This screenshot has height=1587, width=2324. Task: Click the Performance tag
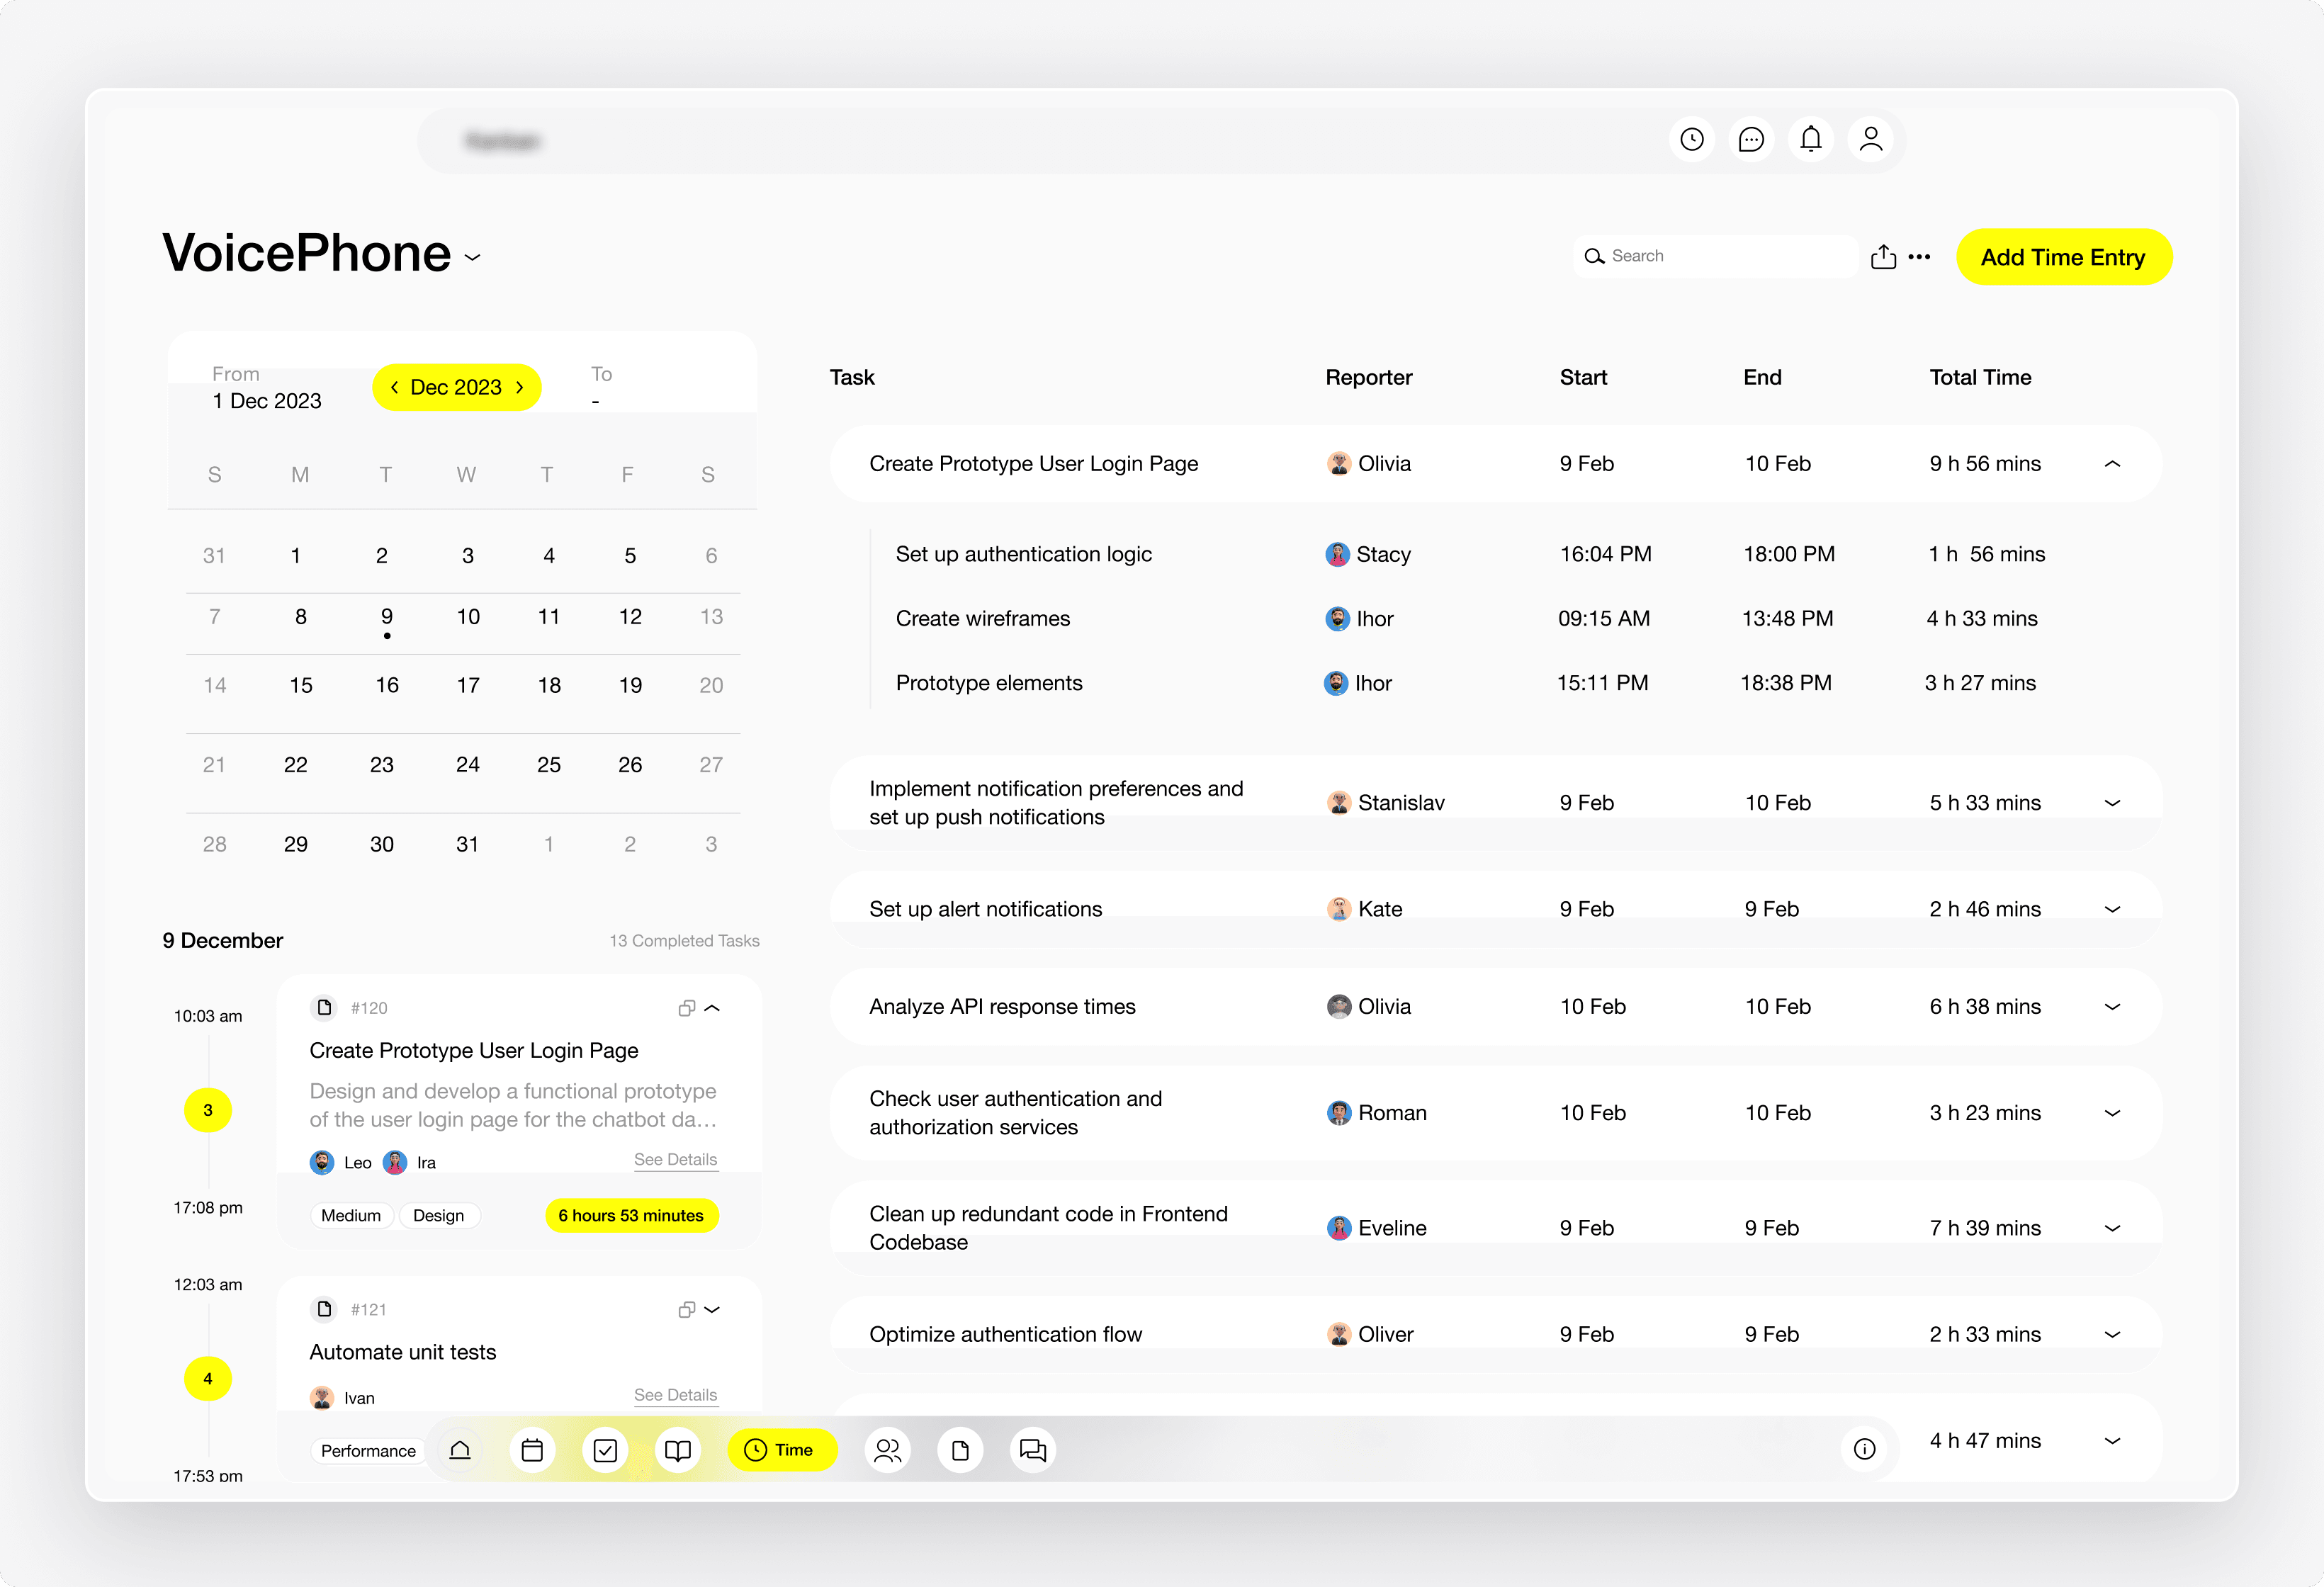(x=368, y=1451)
